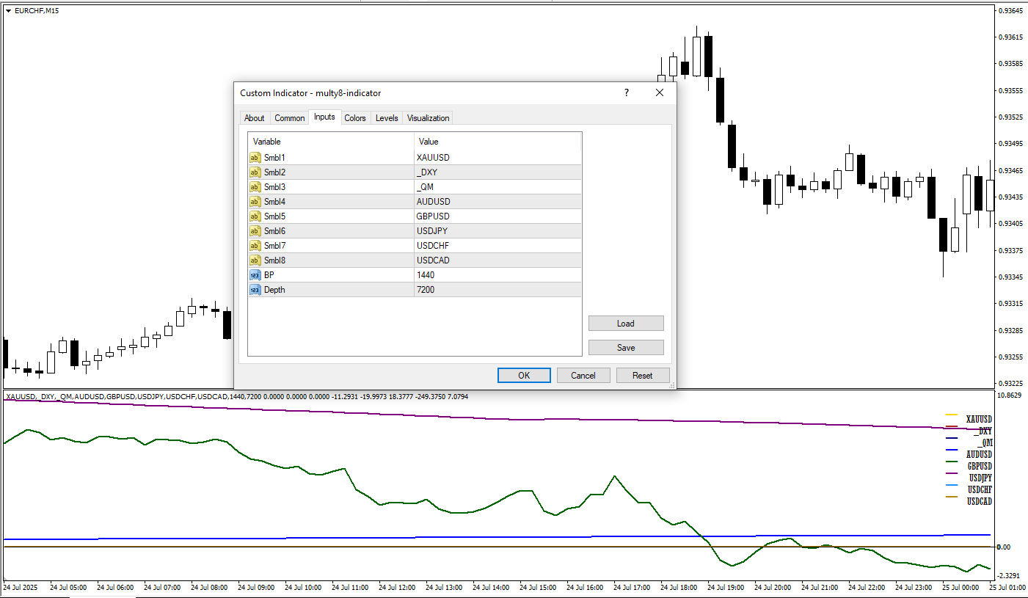Open the Common tab
Viewport: 1028px width, 598px height.
point(290,118)
